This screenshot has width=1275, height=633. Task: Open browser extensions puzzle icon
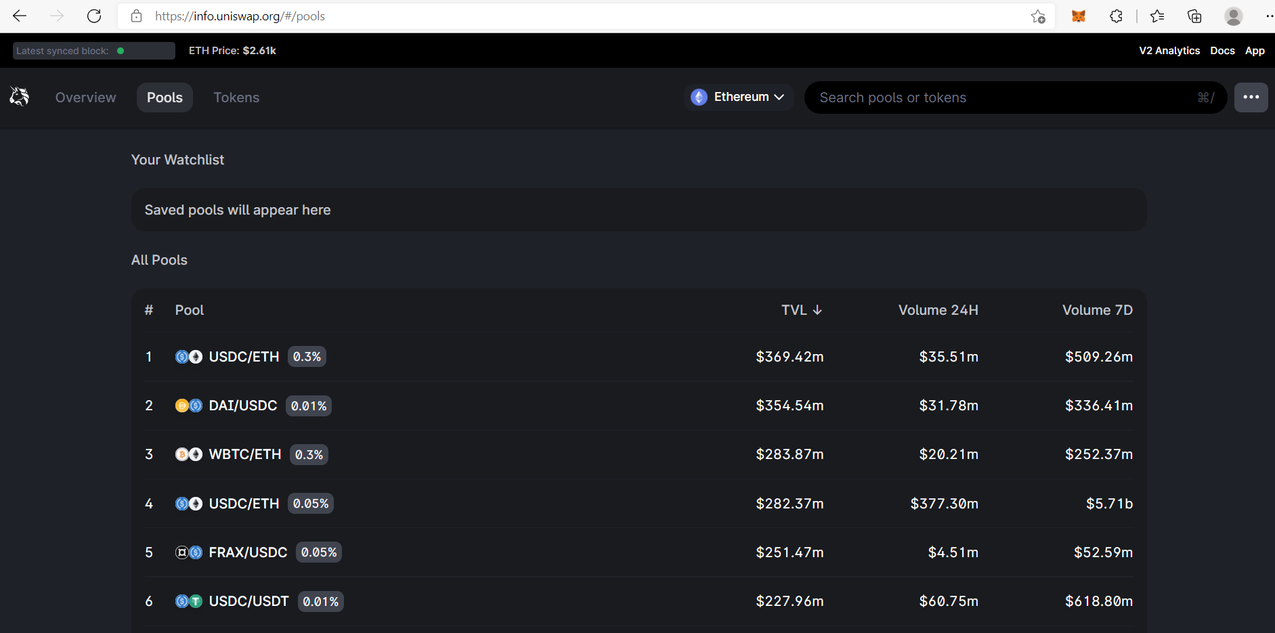(1116, 16)
